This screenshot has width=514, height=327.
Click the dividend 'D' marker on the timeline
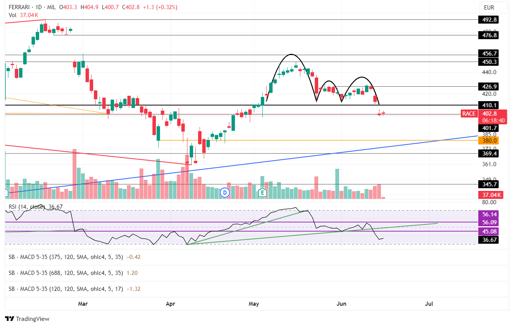coord(225,193)
